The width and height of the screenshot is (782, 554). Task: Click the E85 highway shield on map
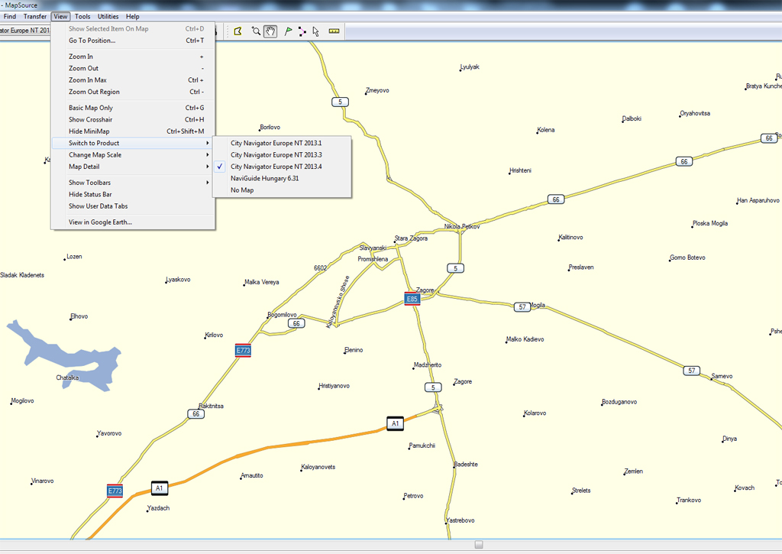412,299
